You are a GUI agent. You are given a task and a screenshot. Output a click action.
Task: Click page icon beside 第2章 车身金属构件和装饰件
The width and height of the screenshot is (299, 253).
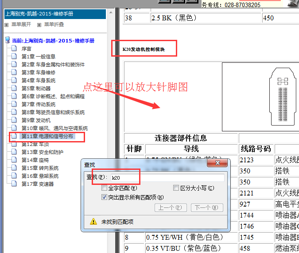tap(14, 64)
